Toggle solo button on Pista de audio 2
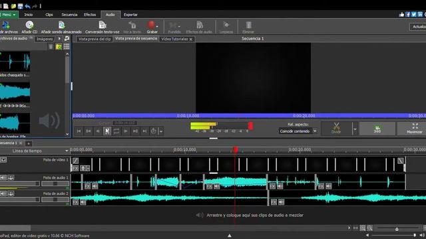Screen dimensions: 426x239 tap(11, 193)
